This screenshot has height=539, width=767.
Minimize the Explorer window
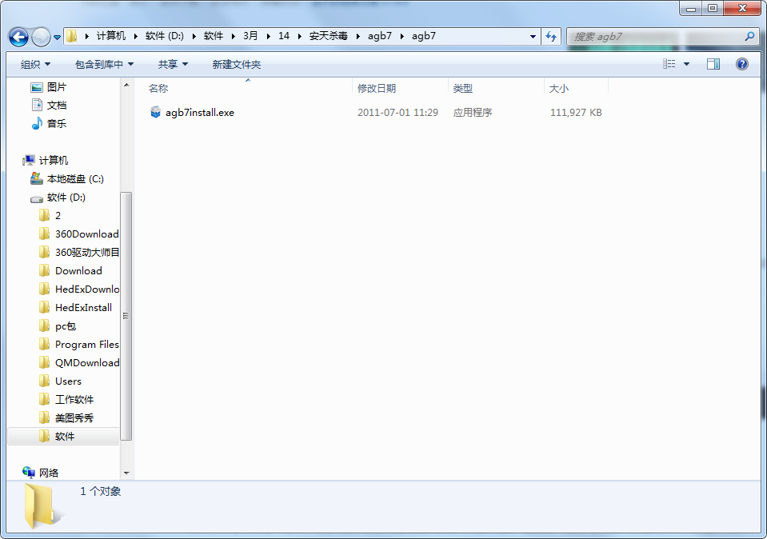[691, 8]
